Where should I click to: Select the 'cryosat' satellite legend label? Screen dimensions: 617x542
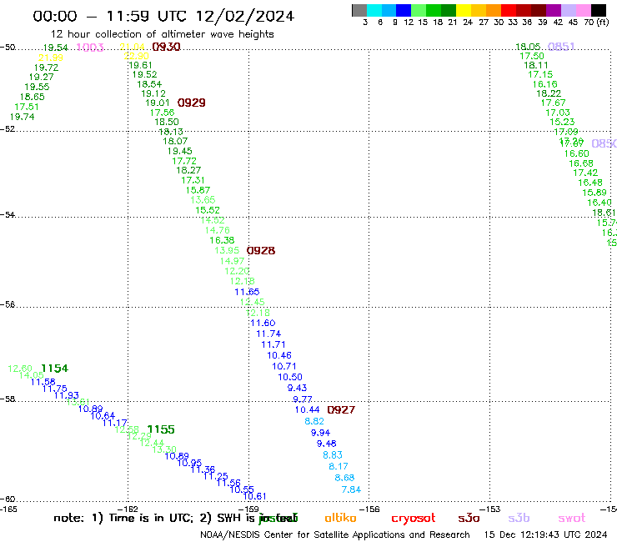coord(414,519)
